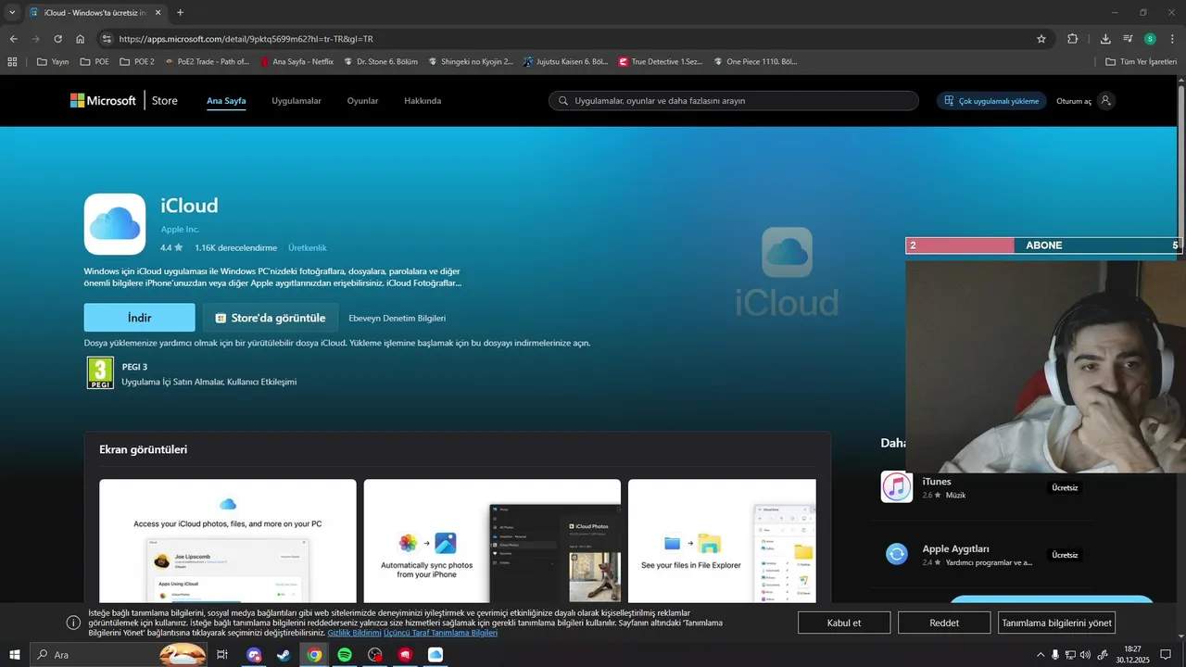Open the Store home link

[x=165, y=101]
